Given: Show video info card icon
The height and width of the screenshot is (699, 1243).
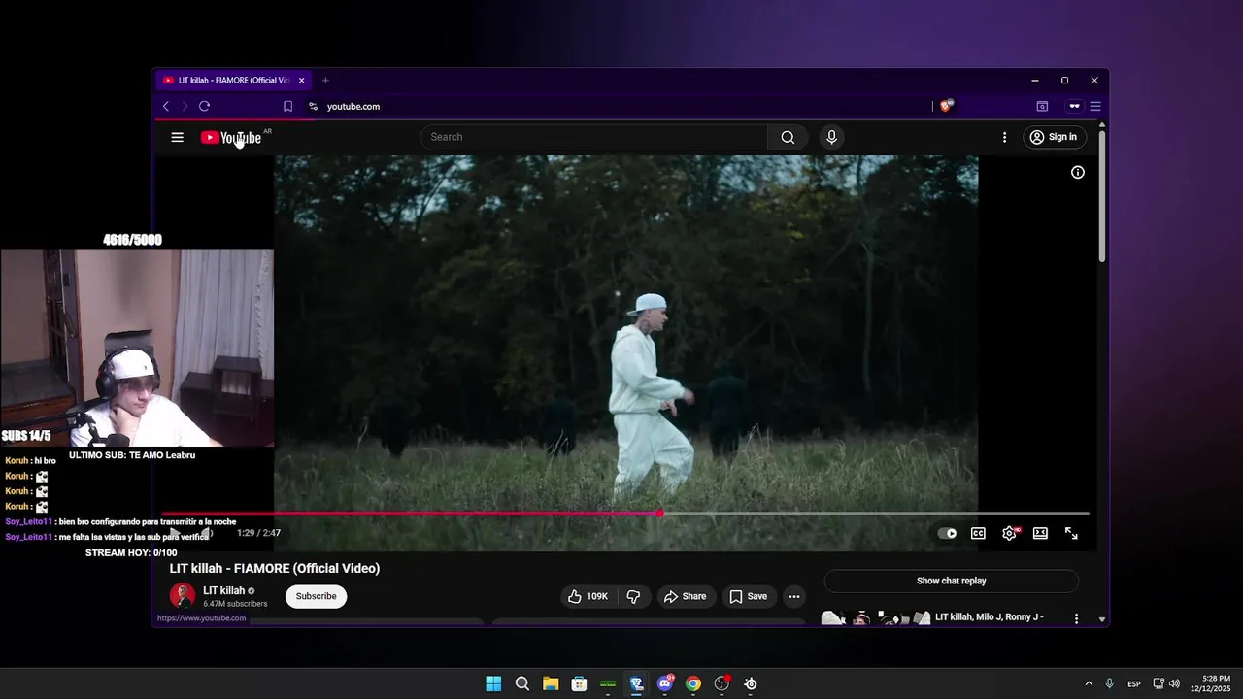Looking at the screenshot, I should coord(1077,172).
